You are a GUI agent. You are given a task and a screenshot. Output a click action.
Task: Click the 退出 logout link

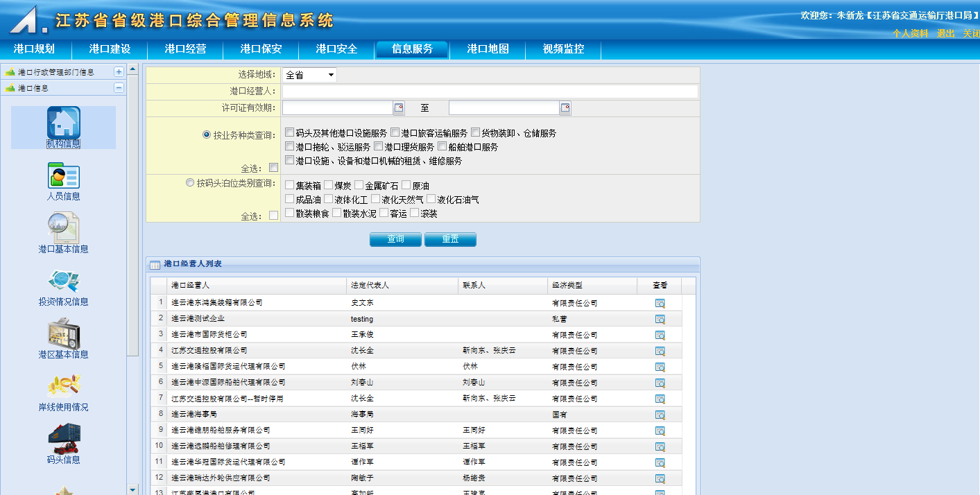click(945, 33)
